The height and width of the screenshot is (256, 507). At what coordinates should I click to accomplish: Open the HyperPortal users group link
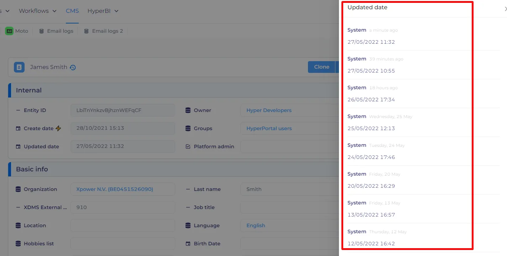coord(269,128)
